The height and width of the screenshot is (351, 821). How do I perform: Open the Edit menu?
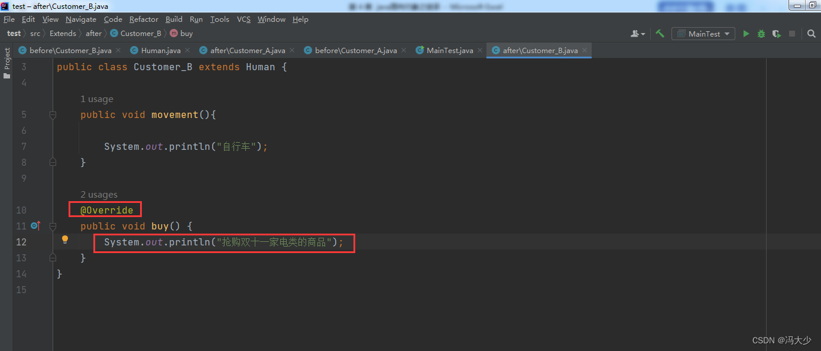[x=28, y=19]
